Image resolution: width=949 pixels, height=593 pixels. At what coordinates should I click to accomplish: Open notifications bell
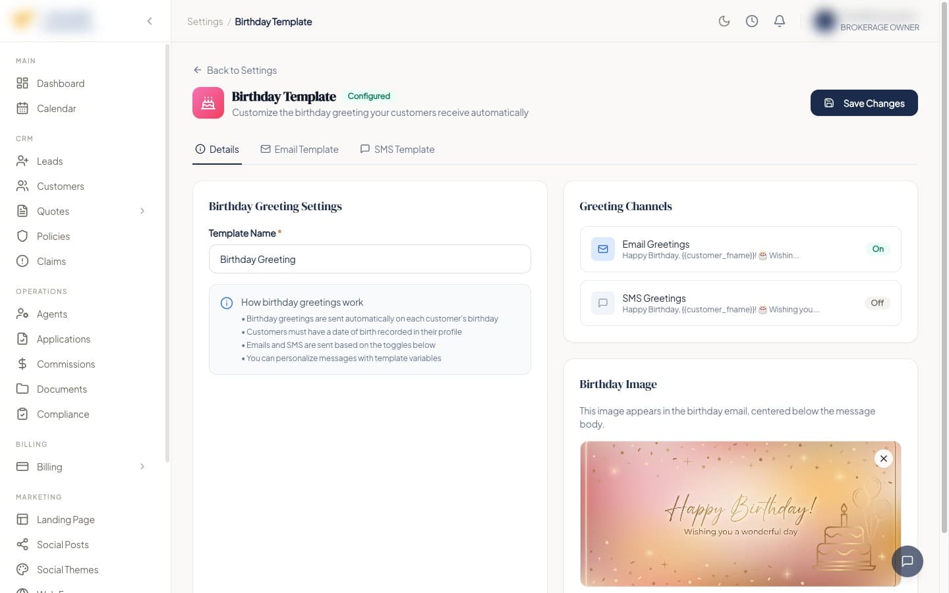coord(780,21)
